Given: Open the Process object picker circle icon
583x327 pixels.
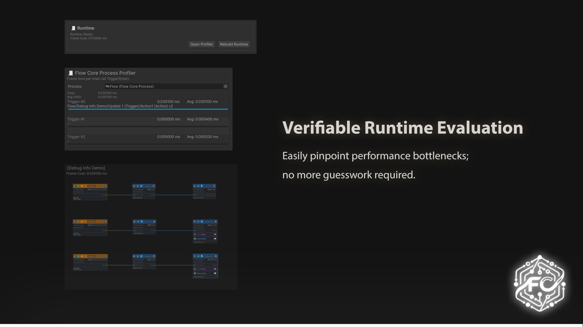Looking at the screenshot, I should (x=225, y=86).
